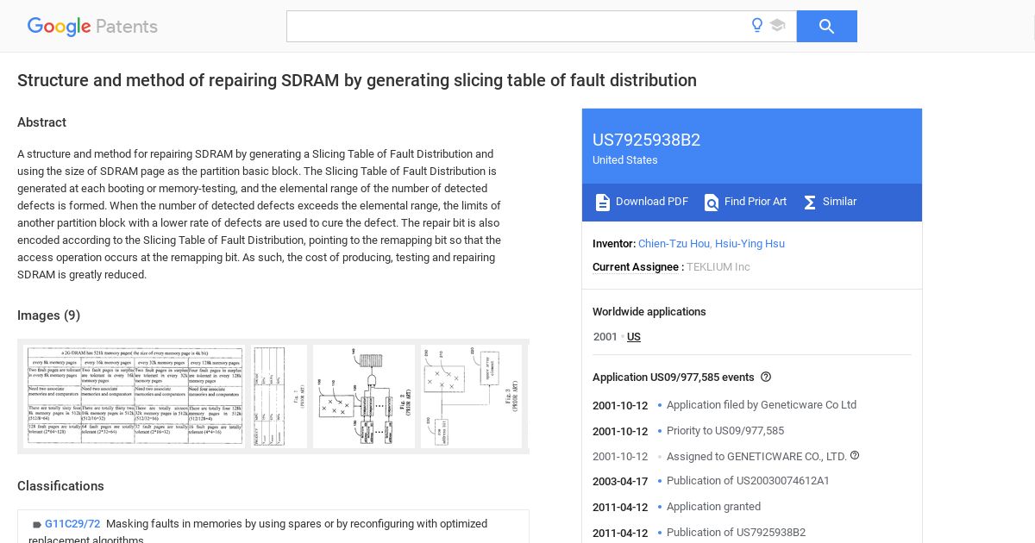The height and width of the screenshot is (543, 1035).
Task: Click the Find Prior Art icon
Action: point(712,202)
